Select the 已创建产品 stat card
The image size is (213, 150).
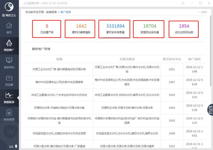click(x=47, y=29)
